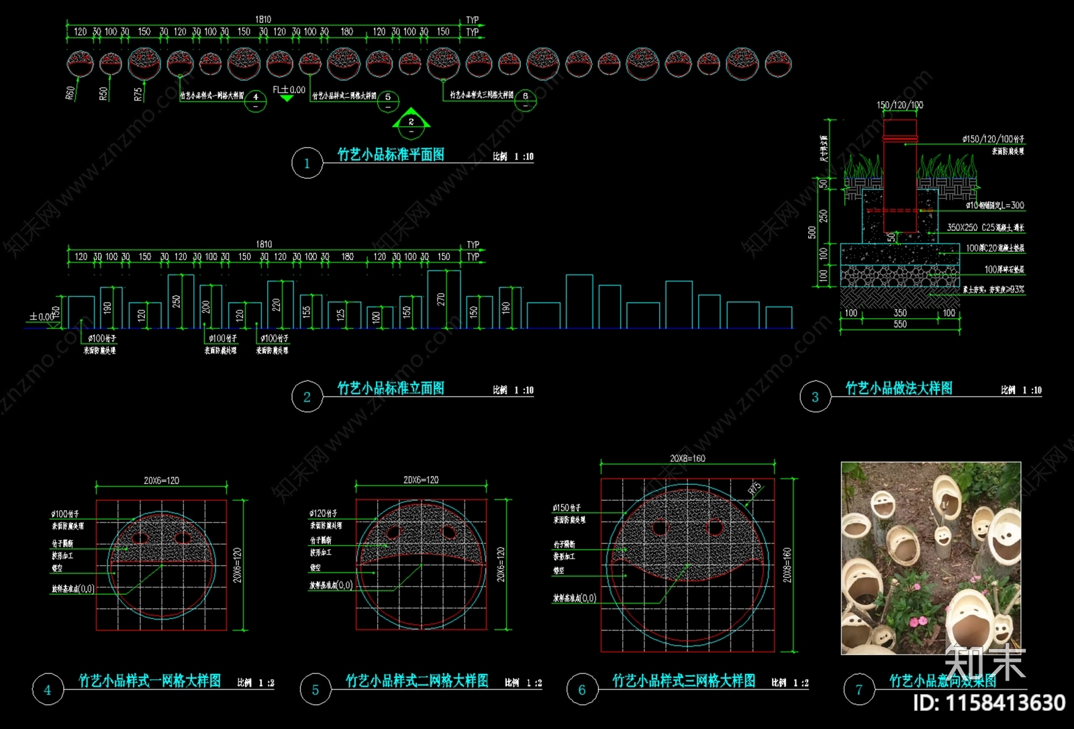The image size is (1074, 729).
Task: Click the 比例 1:2 scale next to the detail 5 title
Action: [524, 683]
